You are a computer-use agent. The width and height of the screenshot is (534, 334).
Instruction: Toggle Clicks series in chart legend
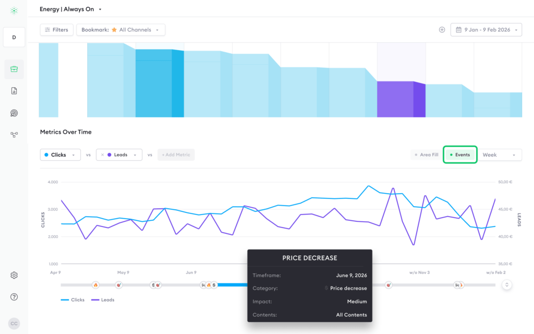pyautogui.click(x=72, y=300)
